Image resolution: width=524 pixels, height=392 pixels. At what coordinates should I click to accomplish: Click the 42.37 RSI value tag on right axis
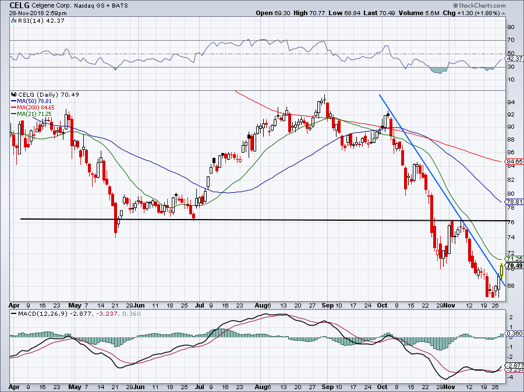tap(514, 58)
